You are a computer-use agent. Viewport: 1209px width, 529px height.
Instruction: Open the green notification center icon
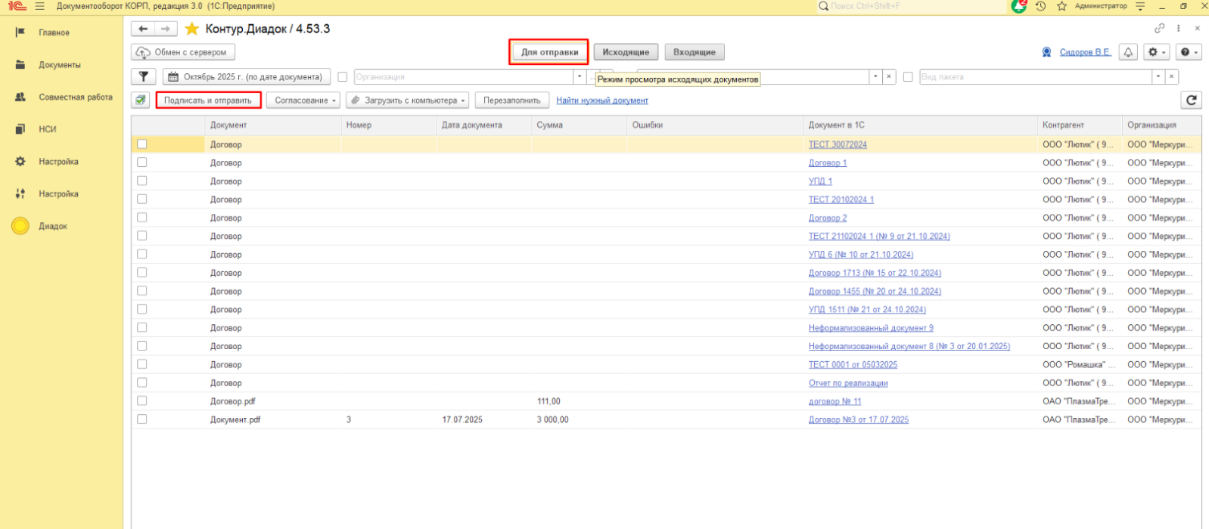click(x=1018, y=6)
